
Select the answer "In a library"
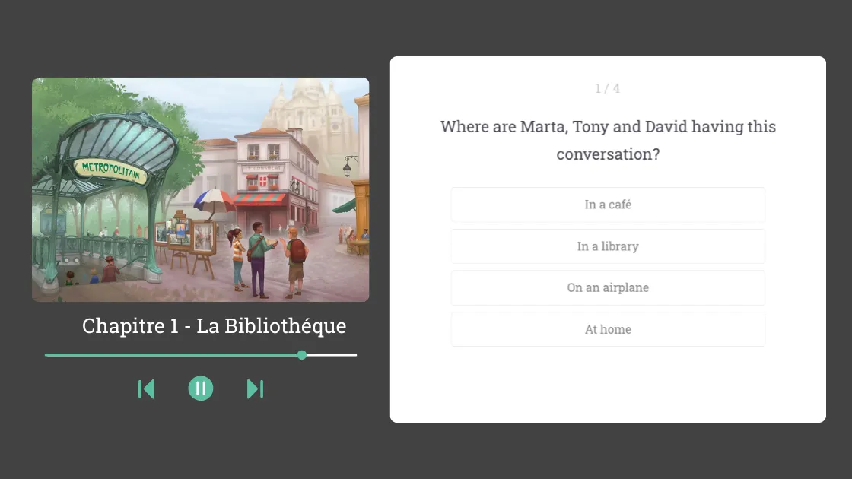coord(608,246)
